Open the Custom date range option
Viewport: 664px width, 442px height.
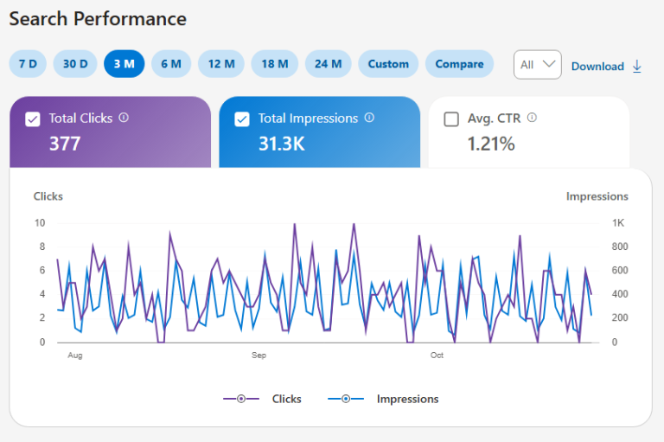coord(388,64)
